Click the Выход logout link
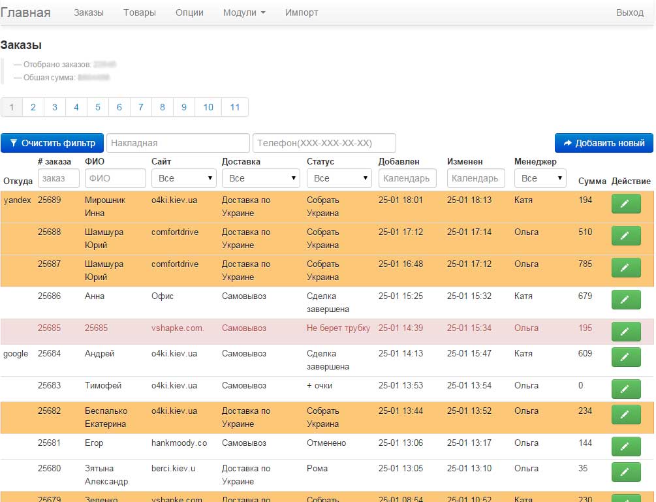Screen dimensions: 656x502 coord(630,12)
